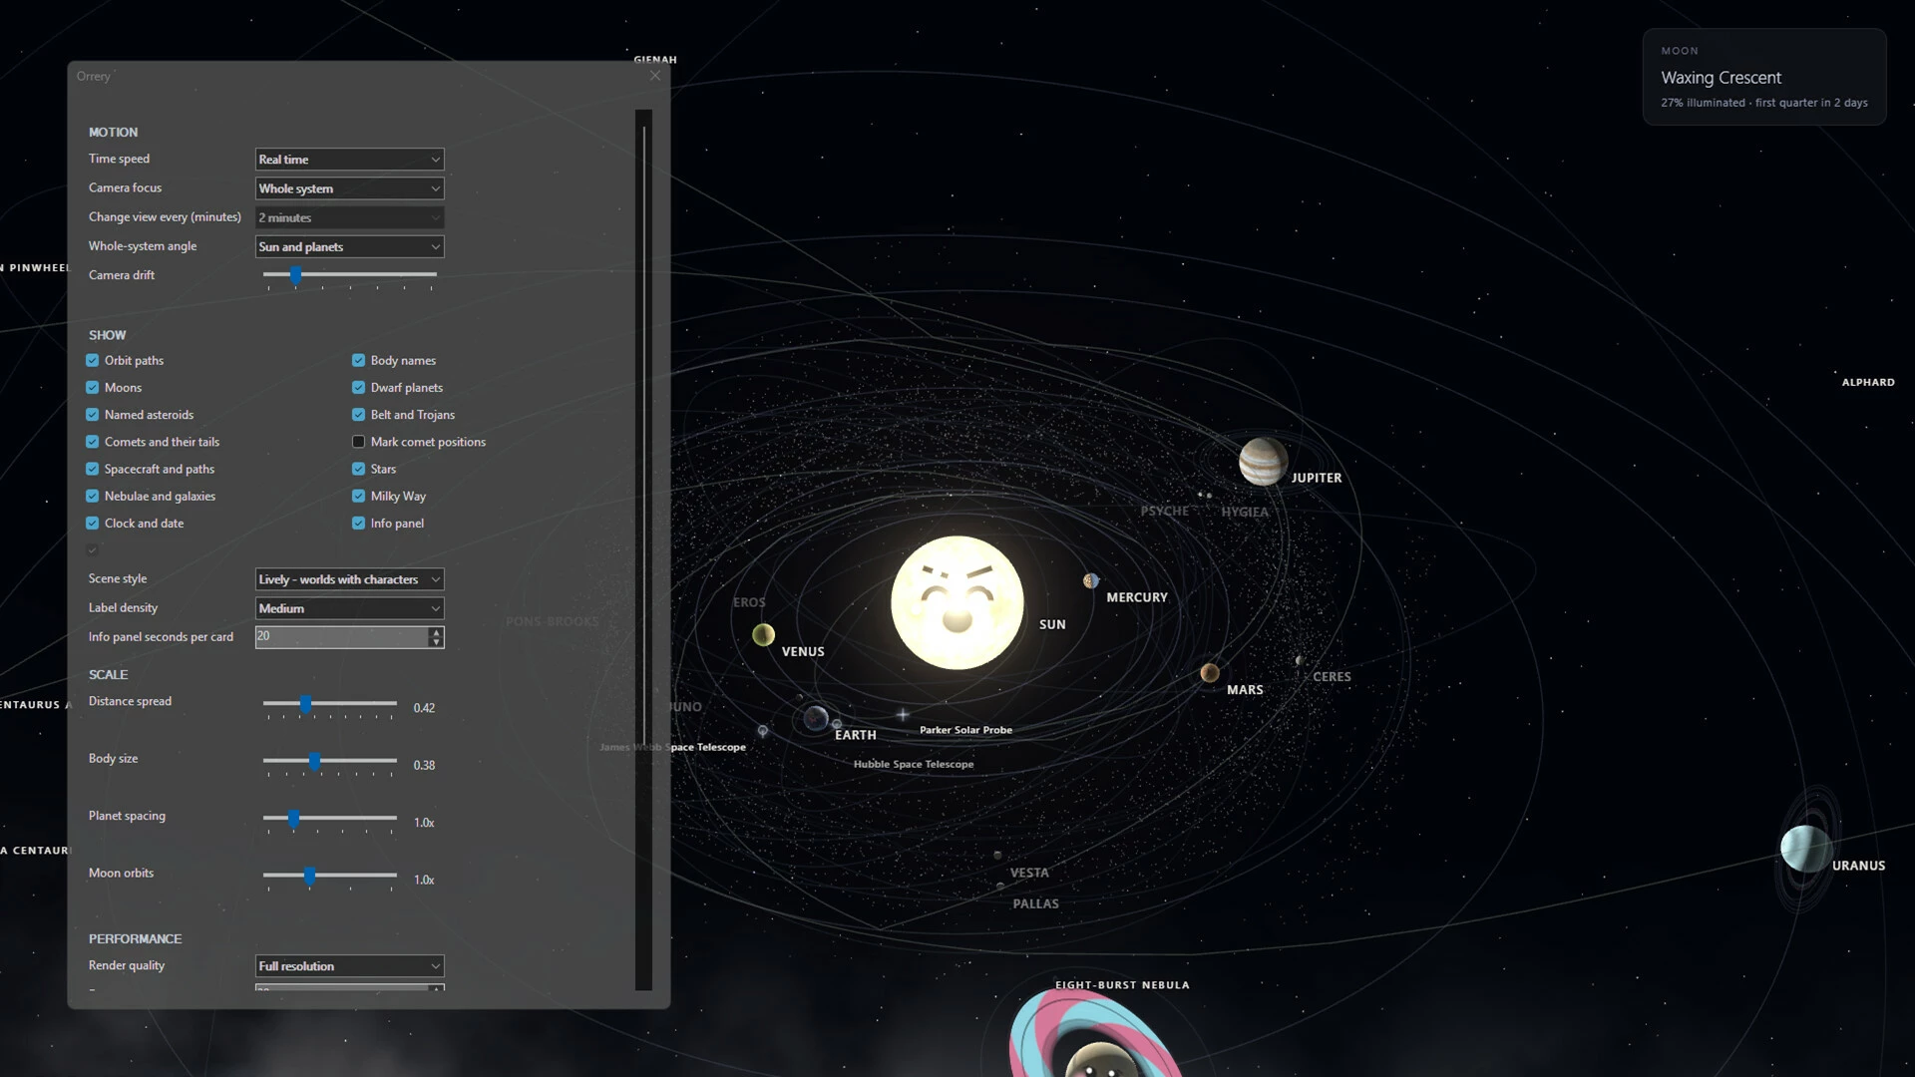This screenshot has width=1915, height=1077.
Task: Open the Render quality dropdown
Action: coord(349,966)
